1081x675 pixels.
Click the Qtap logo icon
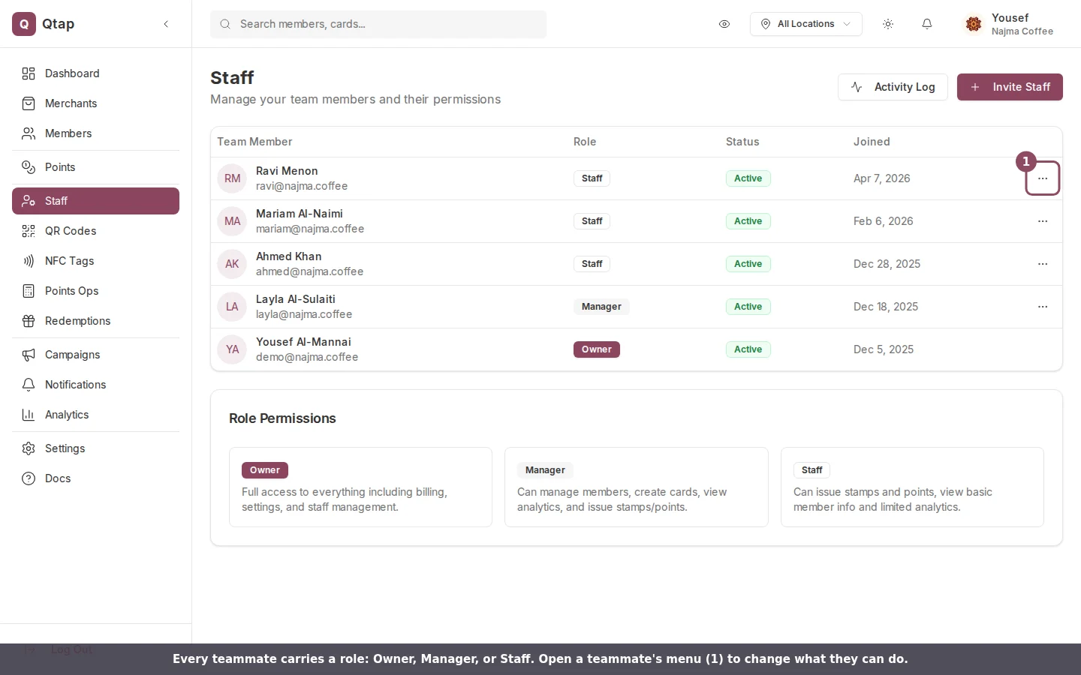point(24,24)
